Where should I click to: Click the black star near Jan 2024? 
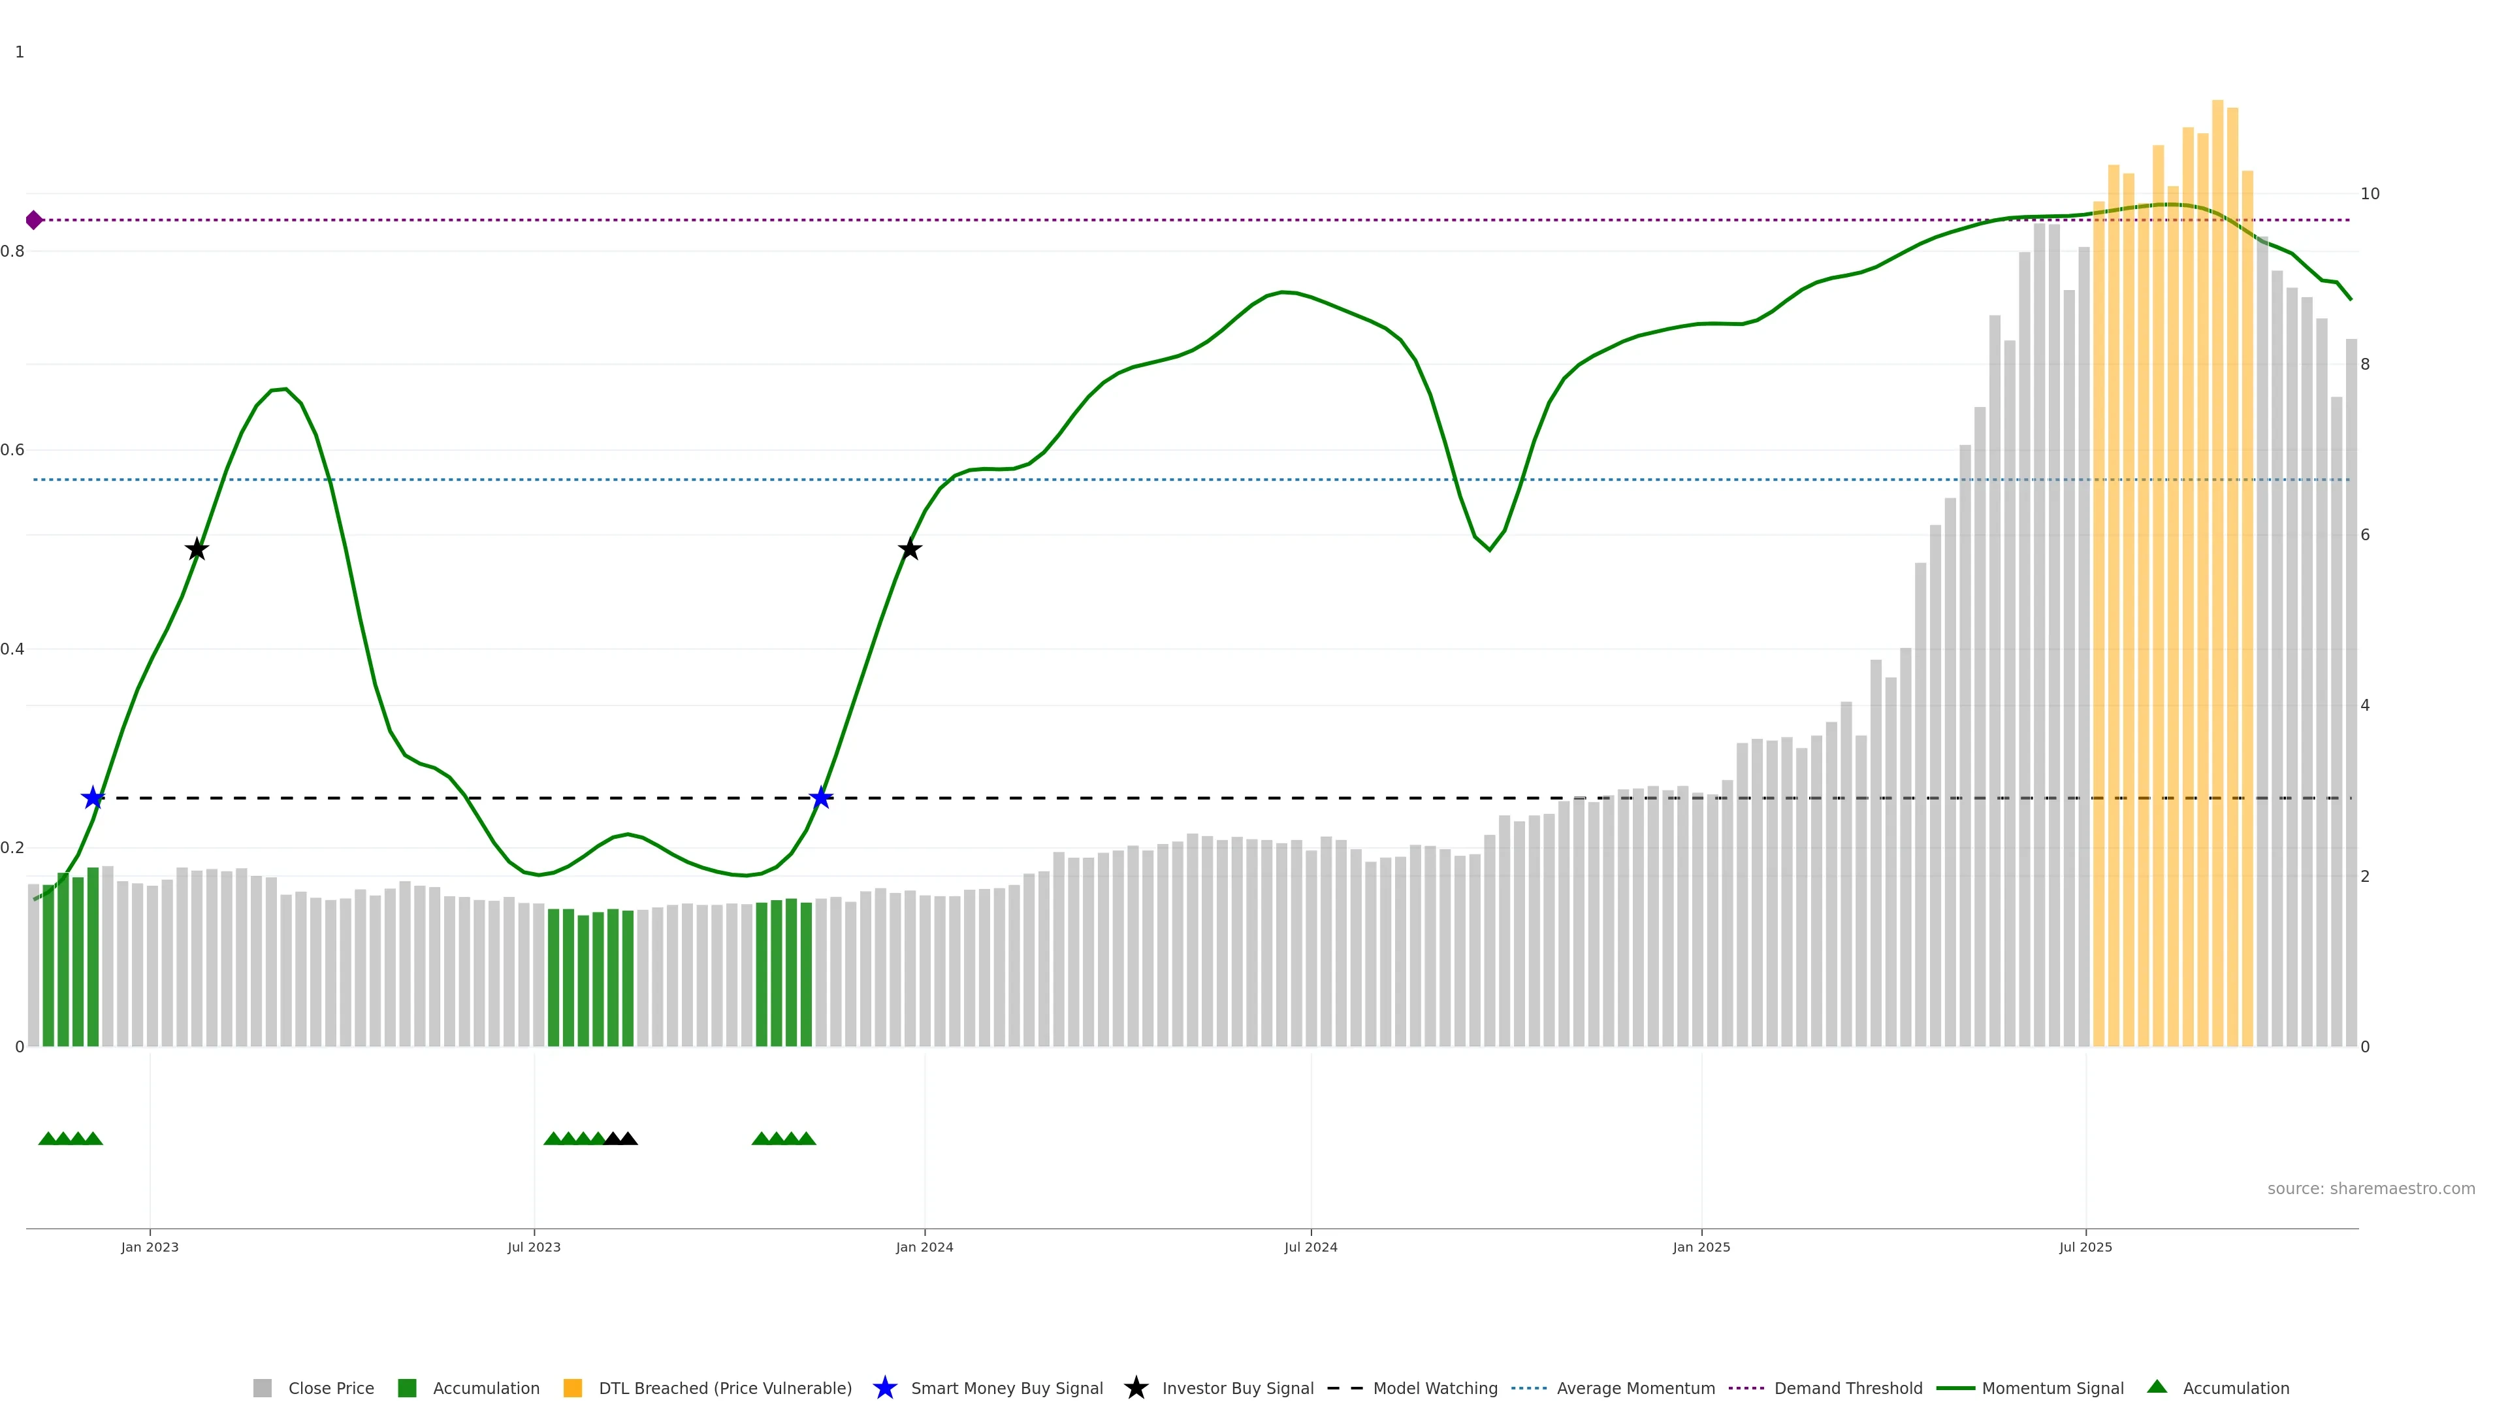coord(909,549)
